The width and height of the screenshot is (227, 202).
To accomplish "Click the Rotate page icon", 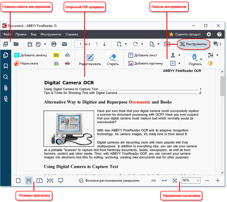I will (x=136, y=44).
